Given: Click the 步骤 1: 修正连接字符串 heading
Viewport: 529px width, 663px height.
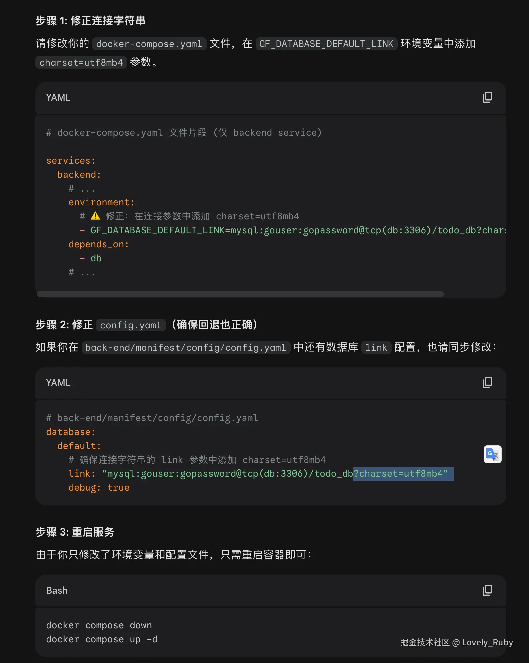Looking at the screenshot, I should pyautogui.click(x=90, y=21).
